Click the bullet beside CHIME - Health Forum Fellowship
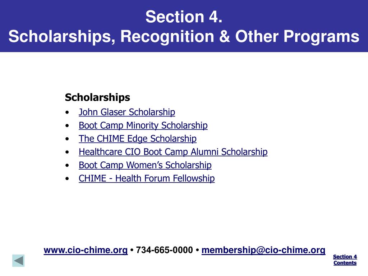This screenshot has height=276, width=368. [x=67, y=179]
